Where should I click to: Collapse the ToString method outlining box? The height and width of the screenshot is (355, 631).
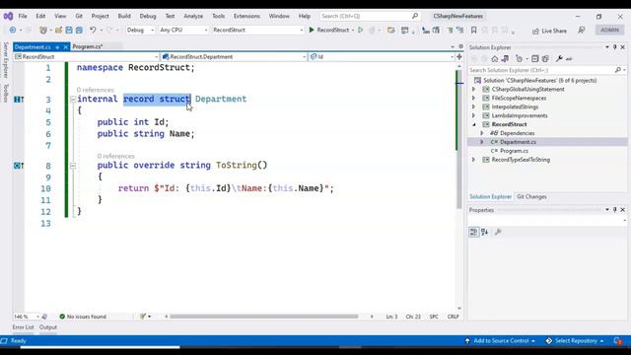click(72, 166)
